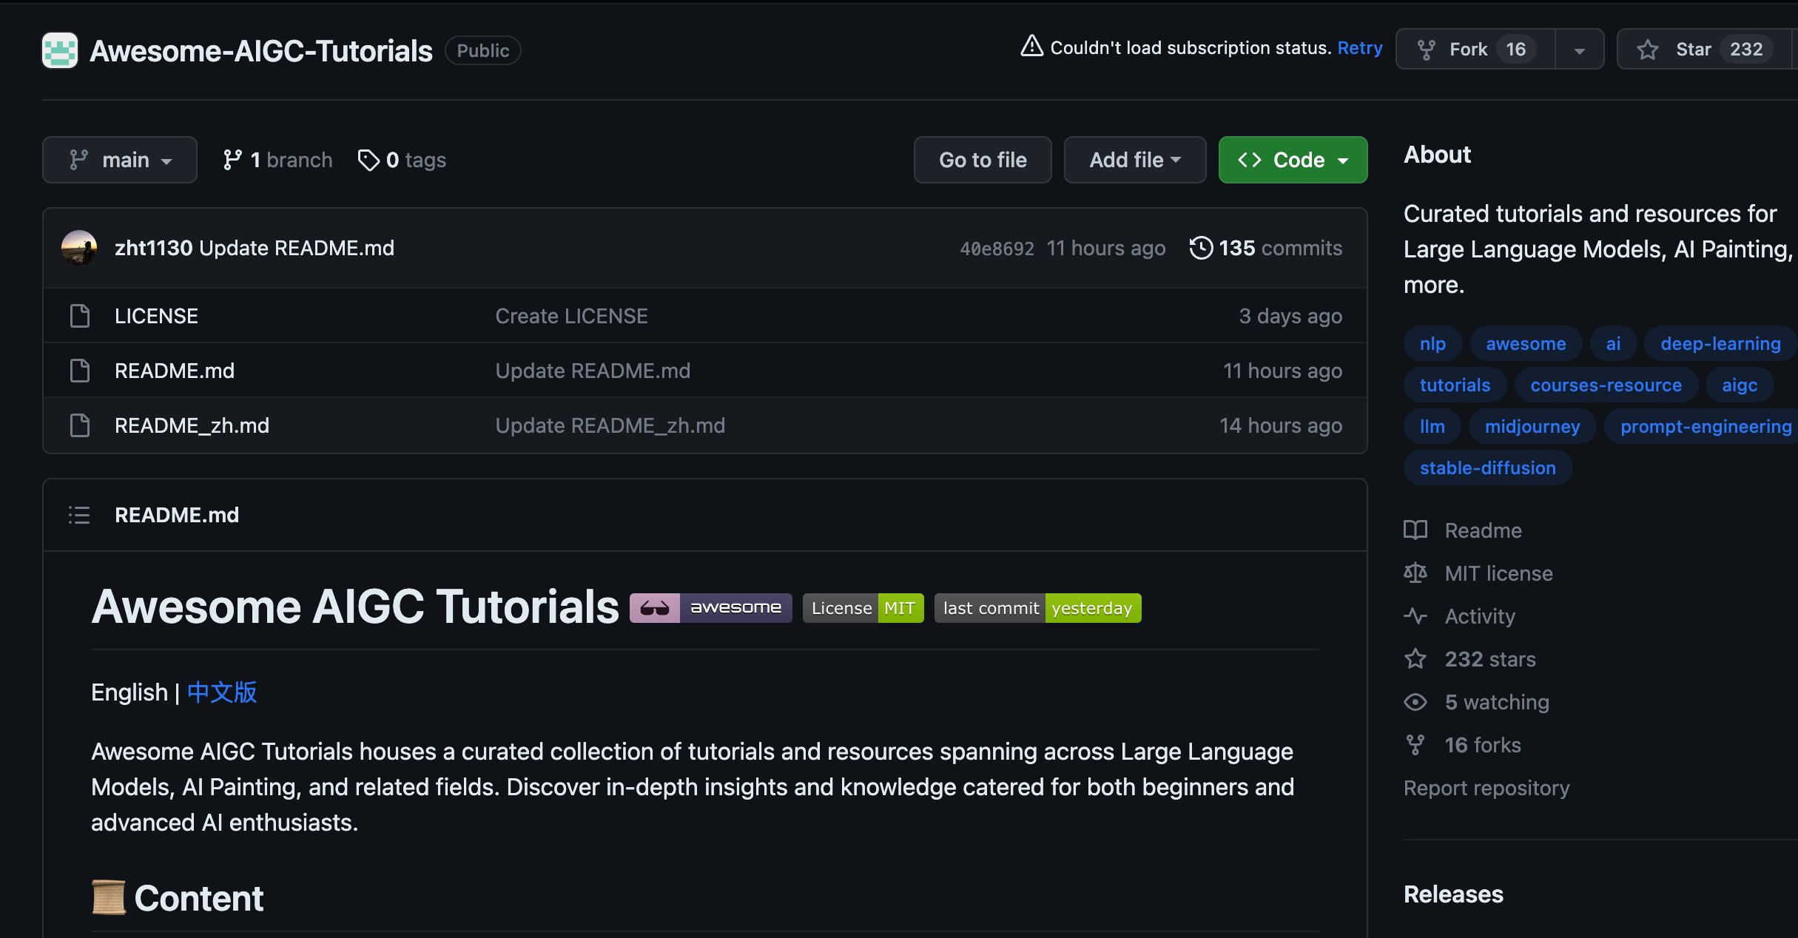Click the tag icon to view tags

pyautogui.click(x=365, y=159)
